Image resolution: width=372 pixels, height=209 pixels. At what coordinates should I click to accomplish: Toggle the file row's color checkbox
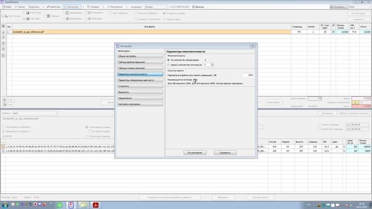(325, 32)
